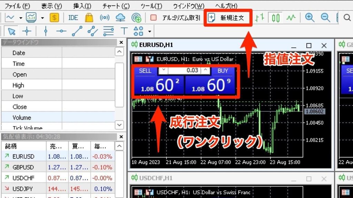The height and width of the screenshot is (198, 353).
Task: Zoom in the chart with magnifier plus
Action: [x=310, y=18]
